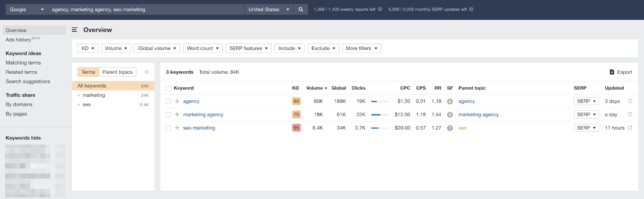
Task: Open the Exclude filter dropdown
Action: pyautogui.click(x=323, y=48)
